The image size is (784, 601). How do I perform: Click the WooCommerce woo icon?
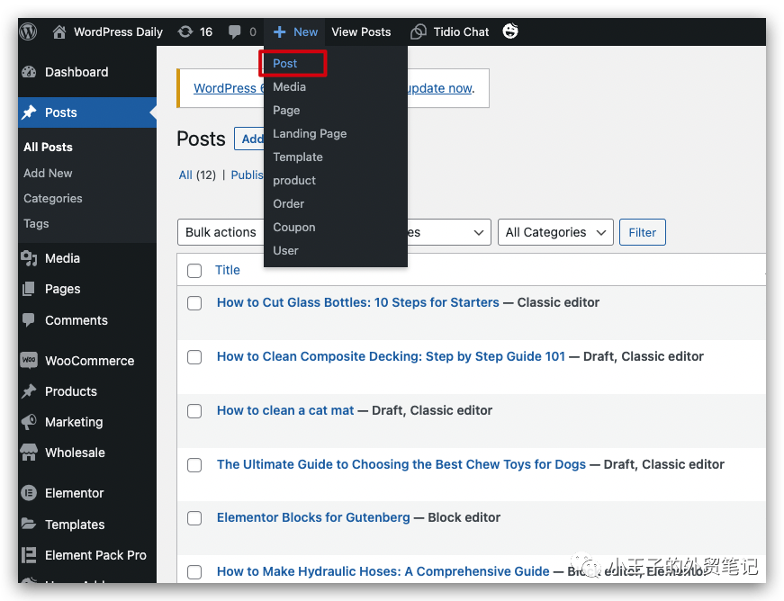click(x=29, y=360)
